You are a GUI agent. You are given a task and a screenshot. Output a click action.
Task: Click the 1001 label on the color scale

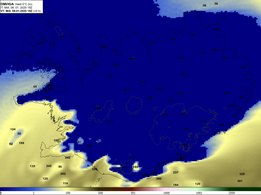point(199,193)
